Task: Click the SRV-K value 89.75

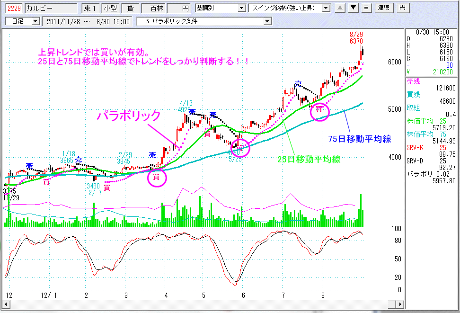Action: 447,154
